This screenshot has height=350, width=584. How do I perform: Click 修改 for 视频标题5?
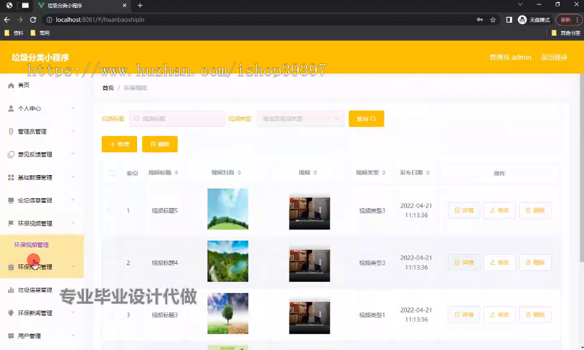coord(500,211)
